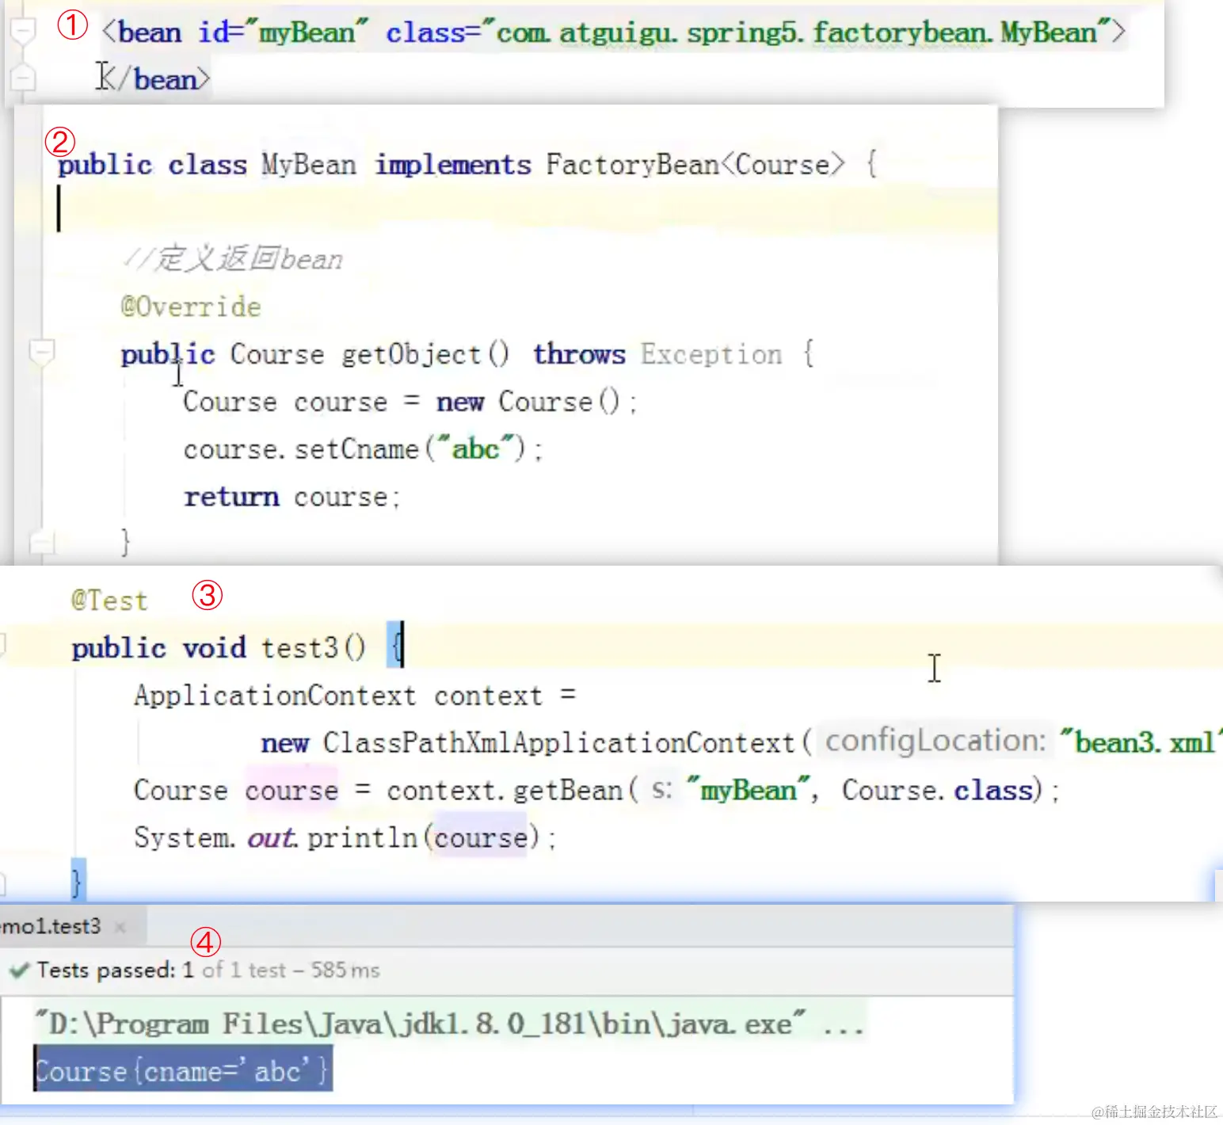Close the mo1.test3 run tab

(120, 927)
